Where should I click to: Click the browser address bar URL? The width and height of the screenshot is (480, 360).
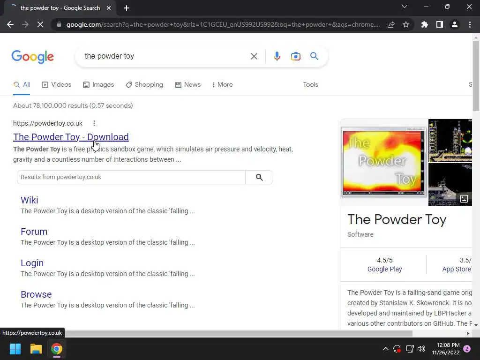223,24
